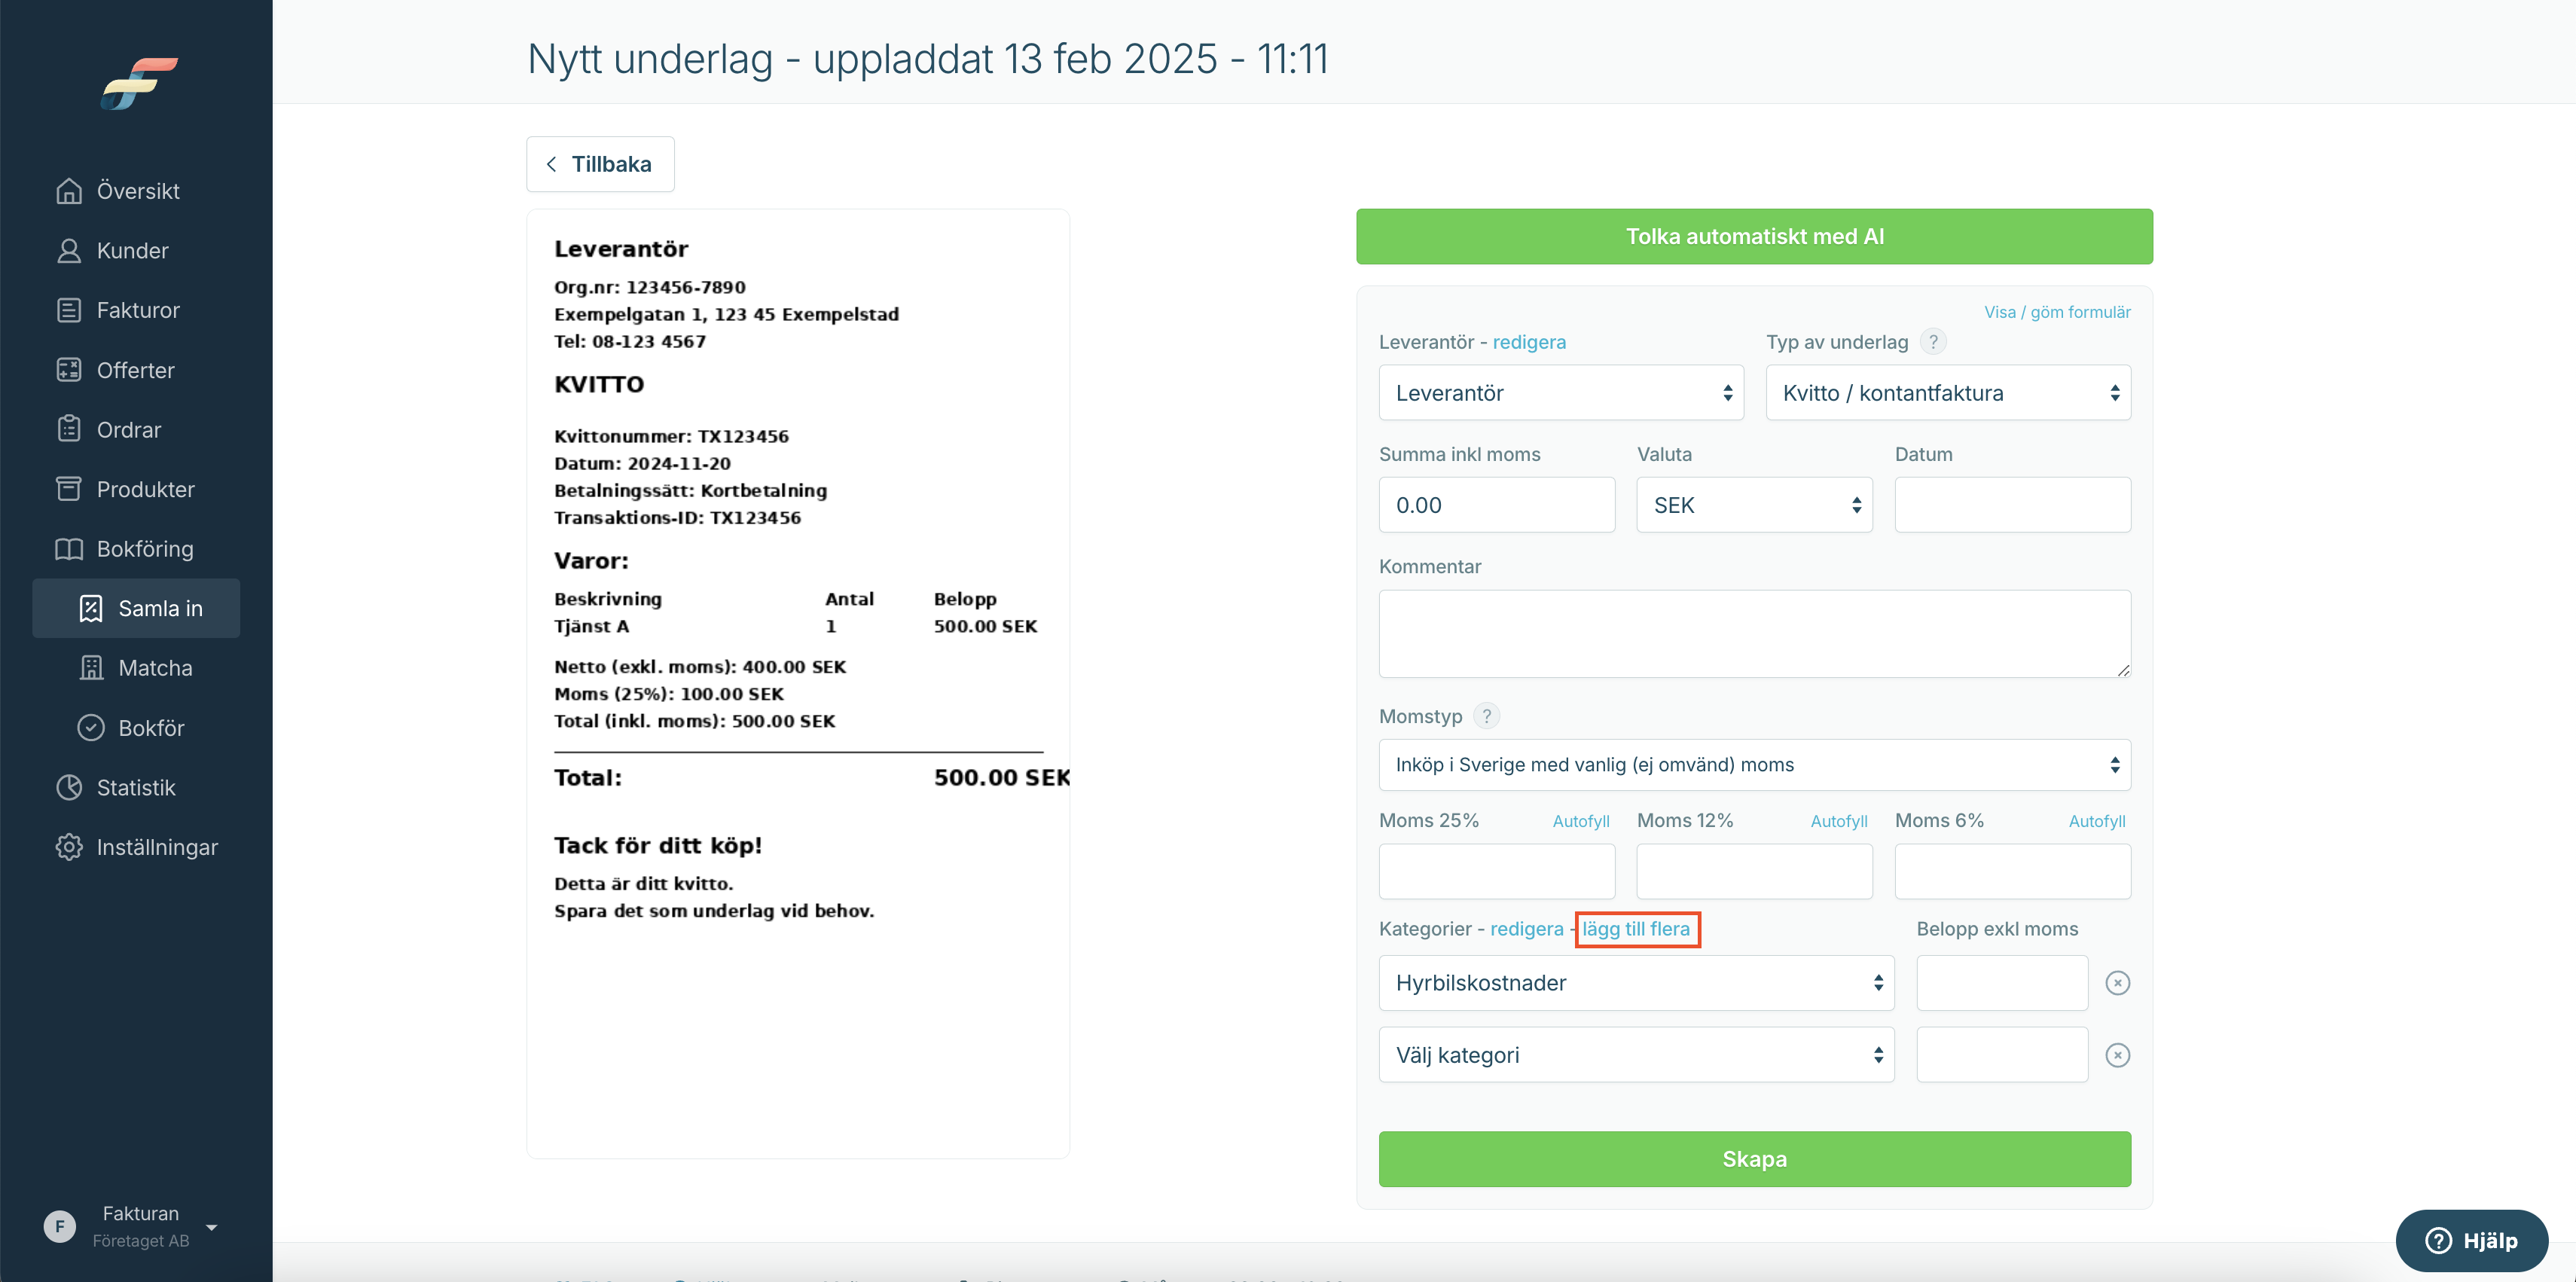Viewport: 2576px width, 1282px height.
Task: Click the Inställningar gear icon
Action: 69,847
